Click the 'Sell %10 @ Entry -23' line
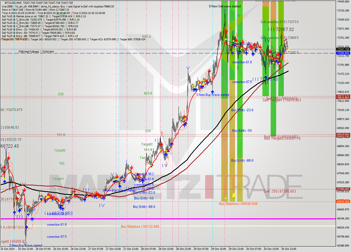Image resolution: width=351 pixels, height=252 pixels. (x=39, y=29)
